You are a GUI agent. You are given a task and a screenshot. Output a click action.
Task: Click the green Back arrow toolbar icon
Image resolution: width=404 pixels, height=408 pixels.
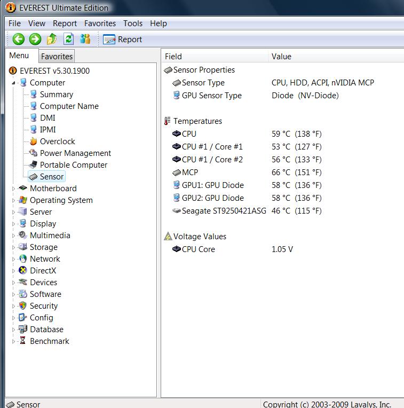click(x=19, y=40)
